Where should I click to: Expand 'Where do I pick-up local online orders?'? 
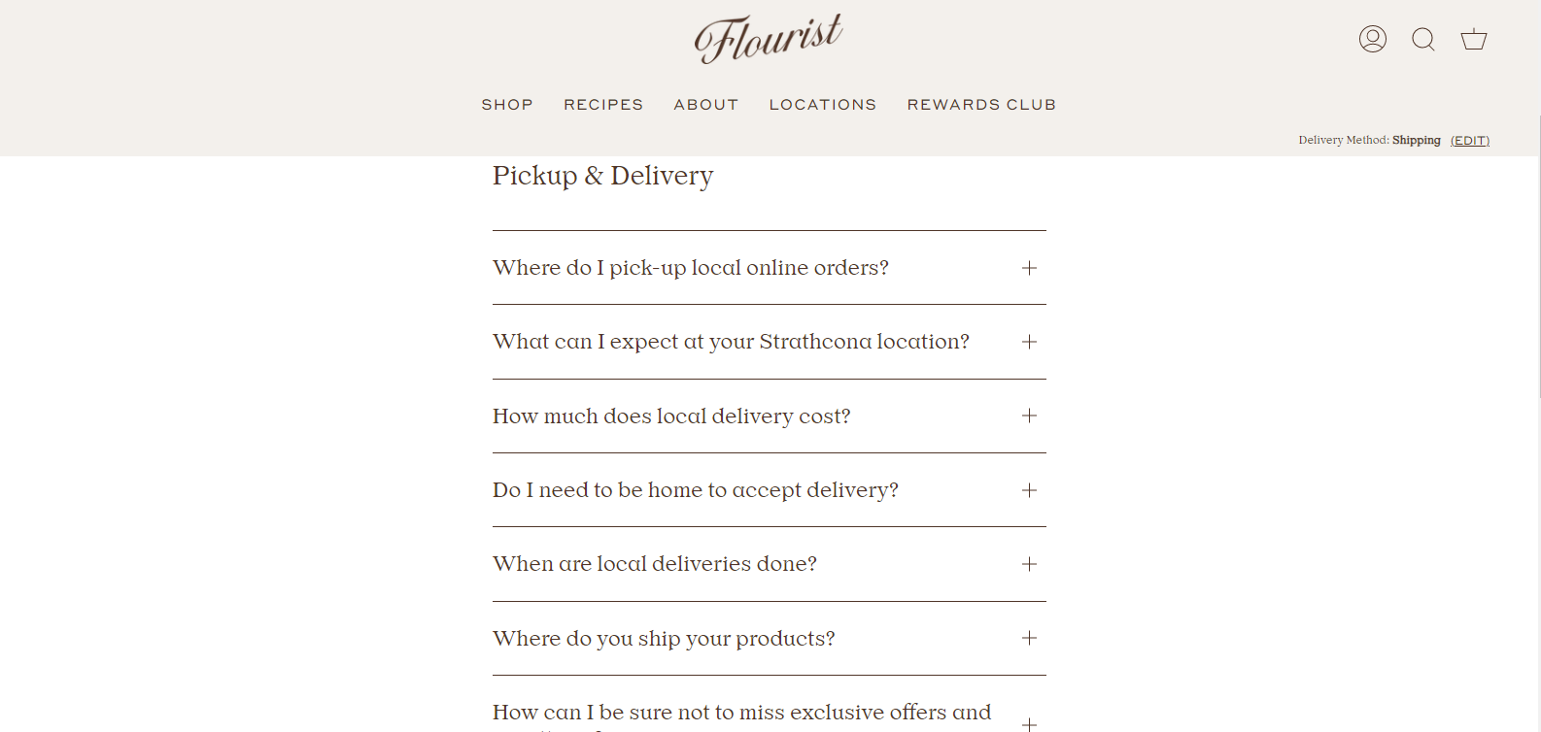pyautogui.click(x=1029, y=268)
